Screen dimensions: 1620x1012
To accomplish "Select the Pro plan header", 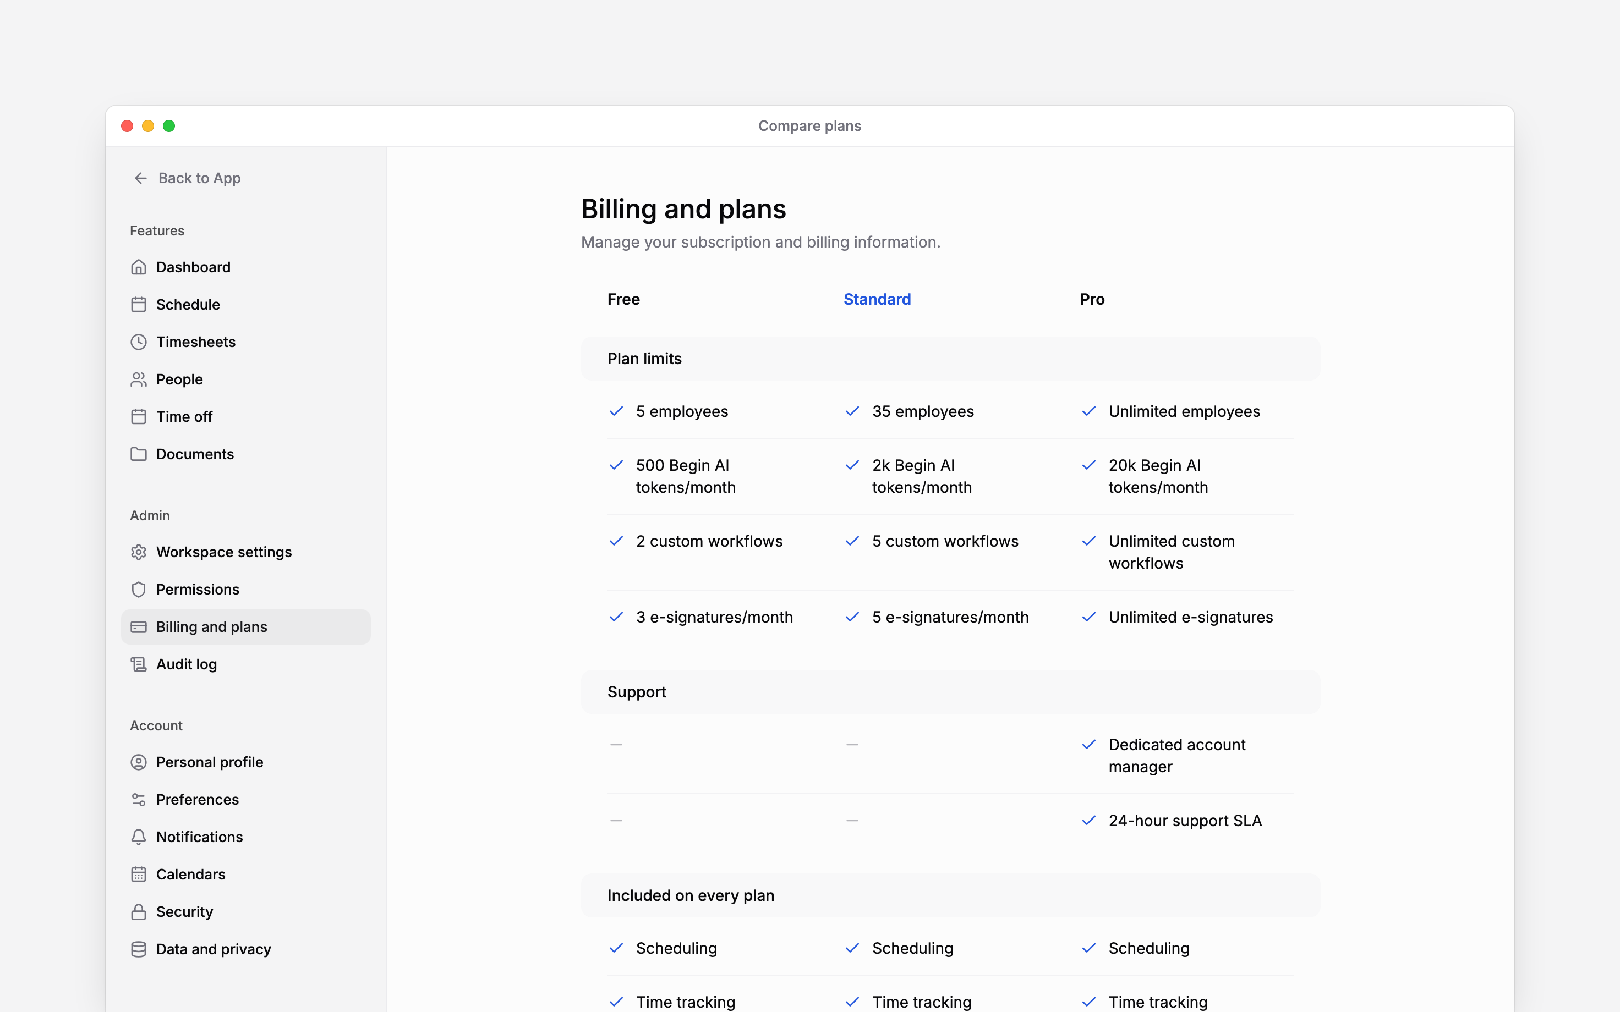I will (1092, 299).
